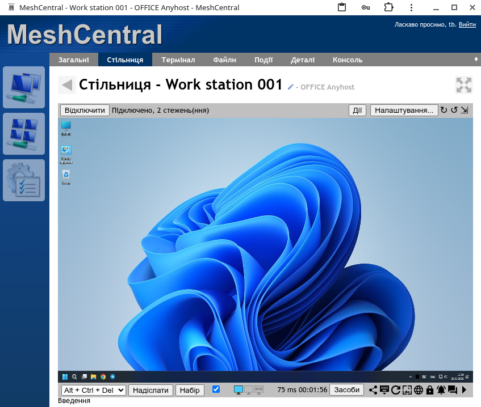Click the OFFICE Anyhost group label

(x=327, y=87)
